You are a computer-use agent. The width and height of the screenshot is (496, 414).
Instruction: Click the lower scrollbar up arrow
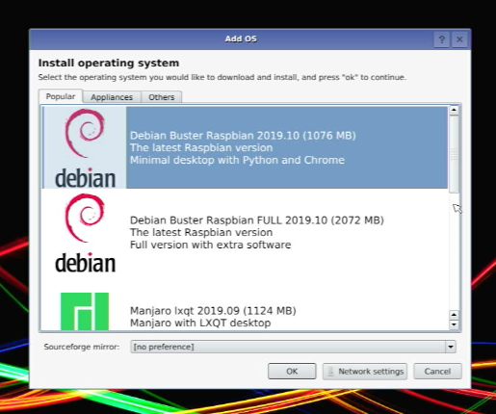(x=454, y=315)
